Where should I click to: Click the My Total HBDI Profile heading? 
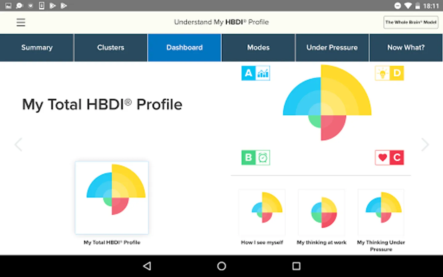[102, 105]
